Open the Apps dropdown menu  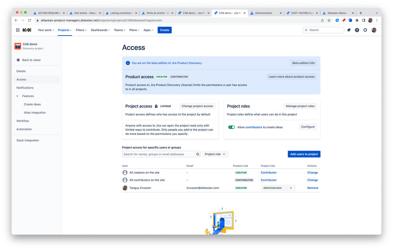[x=148, y=30]
